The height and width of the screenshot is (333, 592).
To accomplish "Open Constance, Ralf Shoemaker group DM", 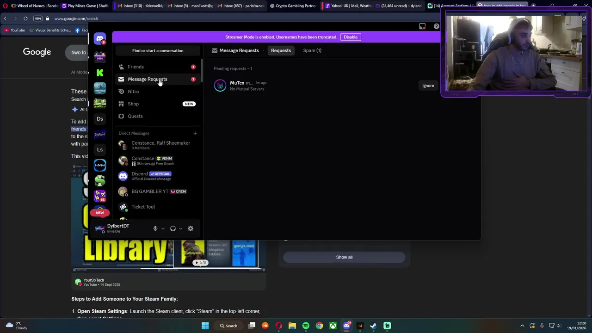I will pos(158,145).
